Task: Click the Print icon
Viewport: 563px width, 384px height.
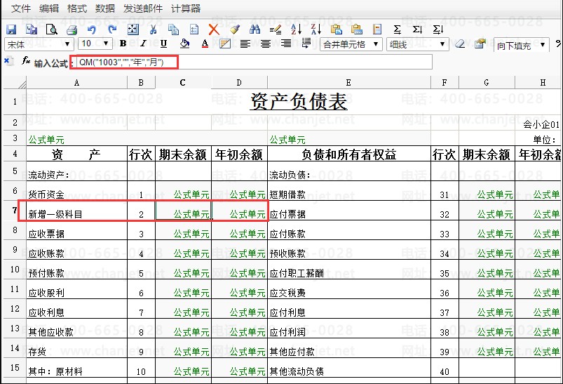Action: (72, 29)
